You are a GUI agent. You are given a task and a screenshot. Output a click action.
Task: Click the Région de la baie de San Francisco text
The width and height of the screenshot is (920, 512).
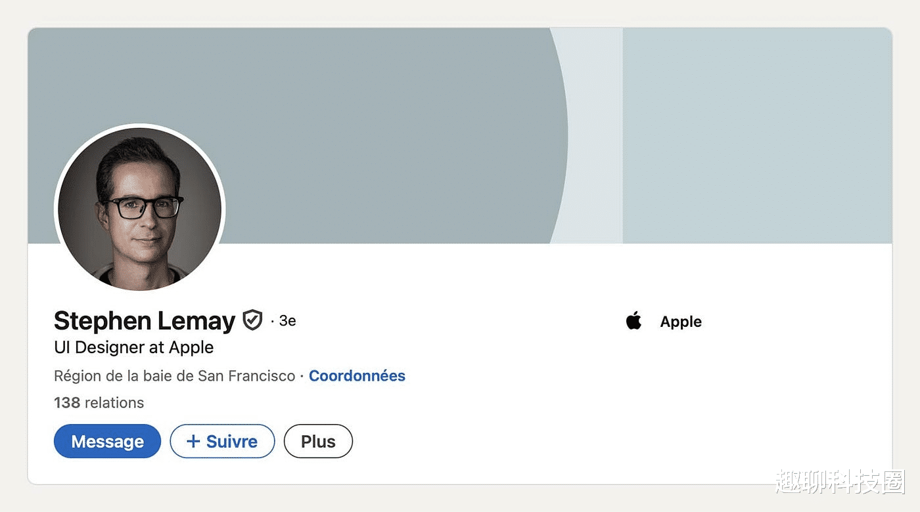click(x=174, y=376)
